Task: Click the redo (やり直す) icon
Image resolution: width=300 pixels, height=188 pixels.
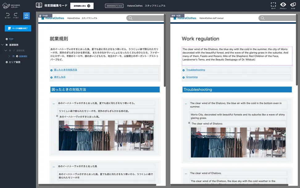Action: tap(16, 15)
